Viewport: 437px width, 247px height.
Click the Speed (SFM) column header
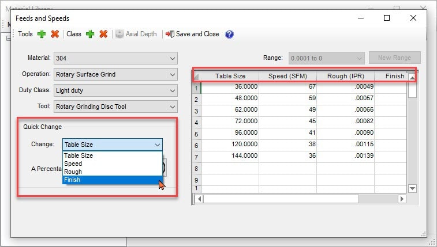(x=287, y=76)
